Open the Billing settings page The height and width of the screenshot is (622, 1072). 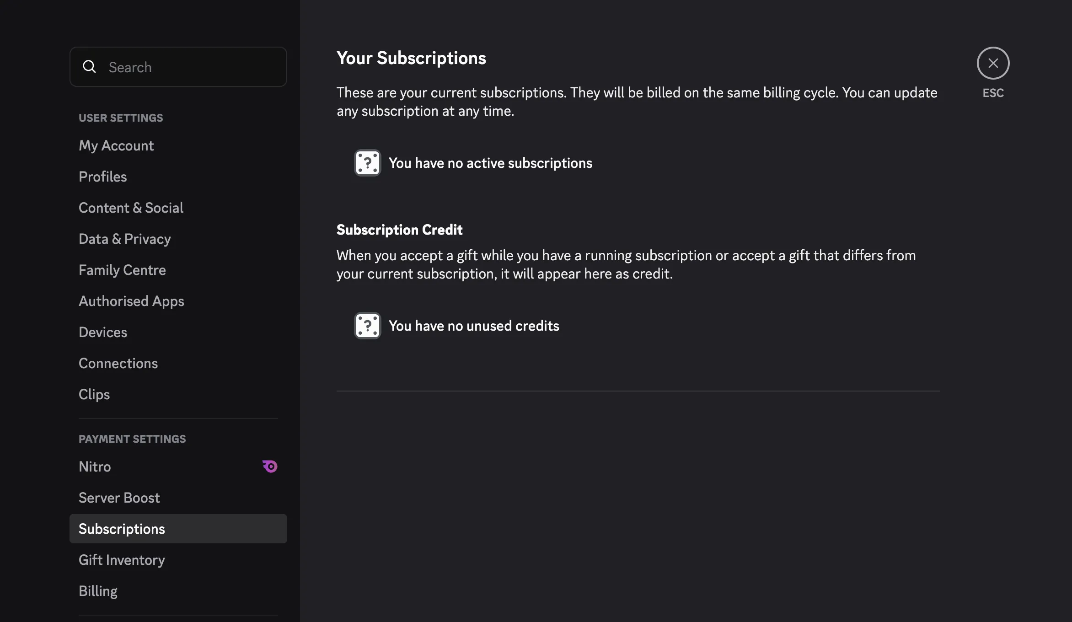98,591
